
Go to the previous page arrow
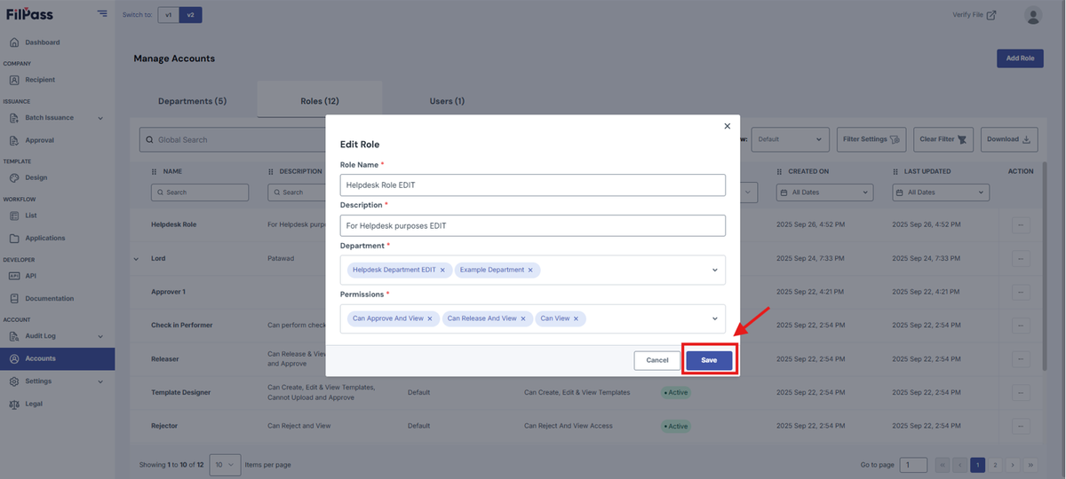[960, 465]
